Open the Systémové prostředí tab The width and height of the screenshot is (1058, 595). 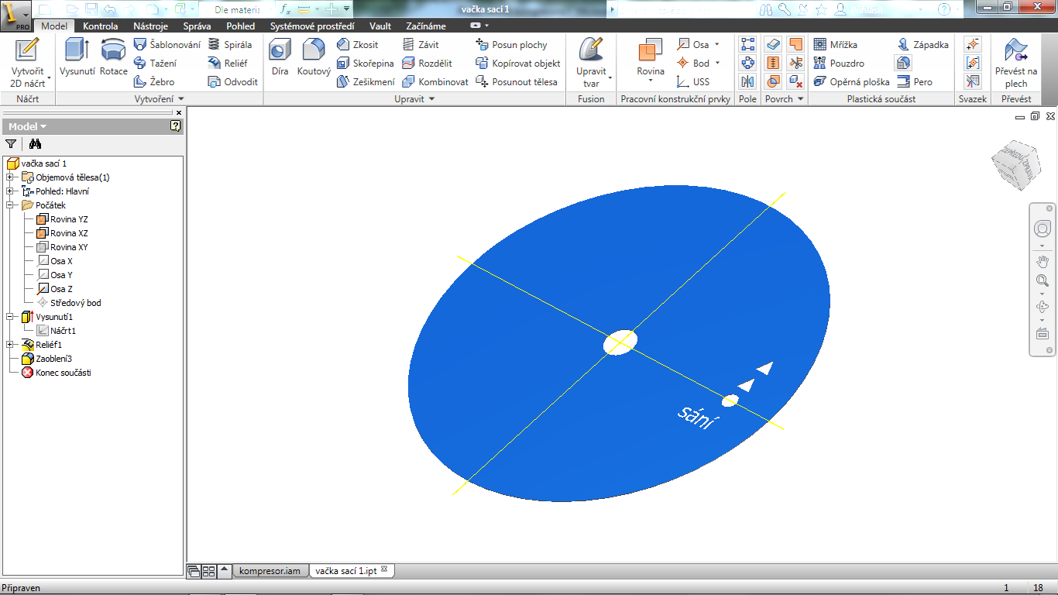tap(312, 26)
